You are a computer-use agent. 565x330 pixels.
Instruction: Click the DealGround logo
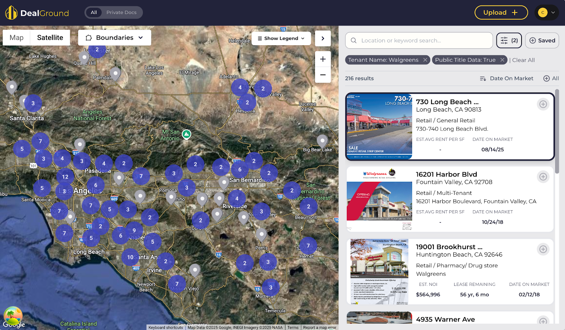tap(37, 13)
